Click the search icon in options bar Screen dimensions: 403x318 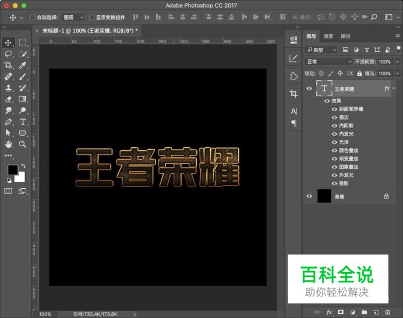pyautogui.click(x=374, y=17)
